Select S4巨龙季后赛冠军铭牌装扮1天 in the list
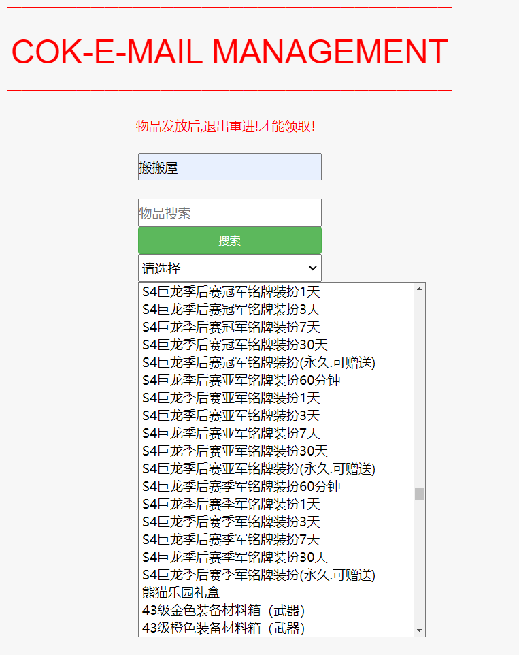This screenshot has width=519, height=655. pos(231,292)
